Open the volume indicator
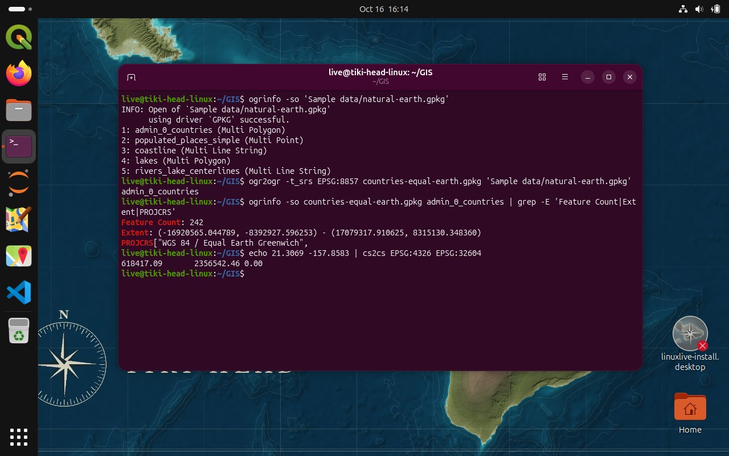Viewport: 729px width, 456px height. [x=699, y=9]
